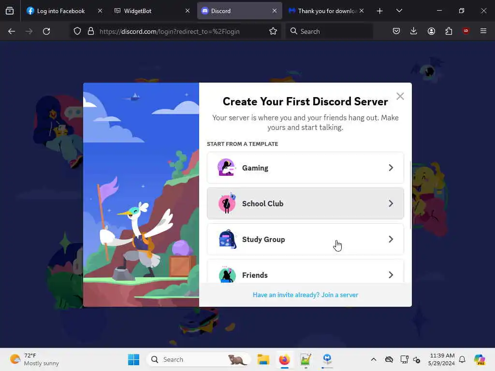View site security padlock info
495x371 pixels.
tap(91, 31)
